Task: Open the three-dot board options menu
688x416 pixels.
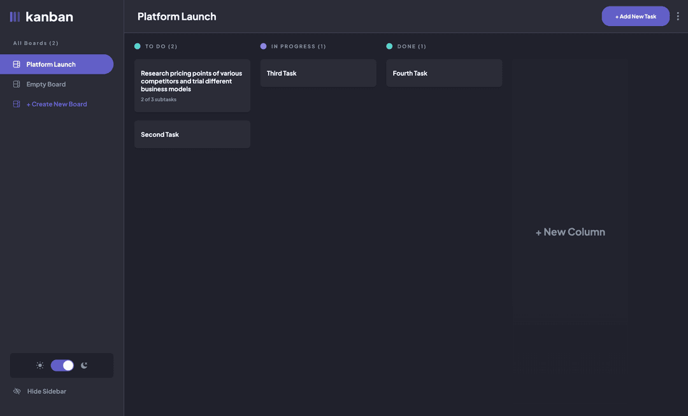Action: 678,17
